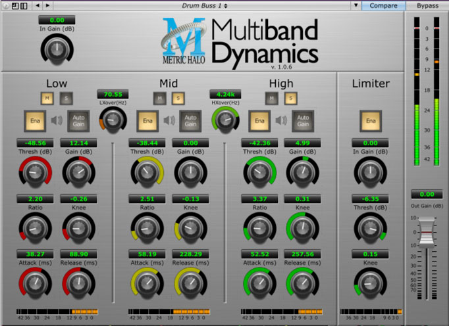
Task: Click the Limiter Thresh knob
Action: click(x=370, y=228)
